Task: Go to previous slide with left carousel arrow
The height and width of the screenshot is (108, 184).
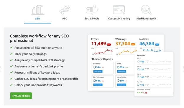Action: 1,69
